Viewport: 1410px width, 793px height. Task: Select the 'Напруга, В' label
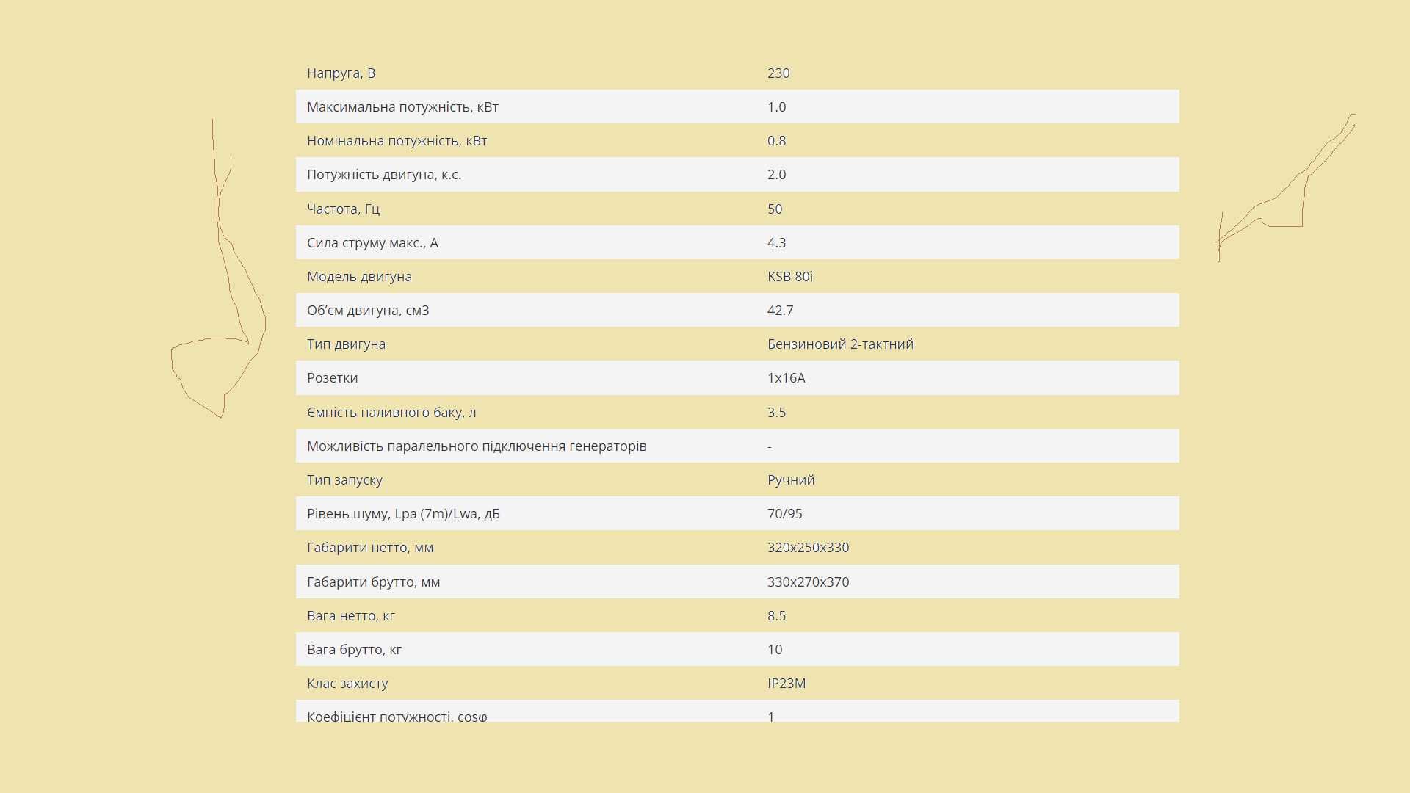(341, 73)
